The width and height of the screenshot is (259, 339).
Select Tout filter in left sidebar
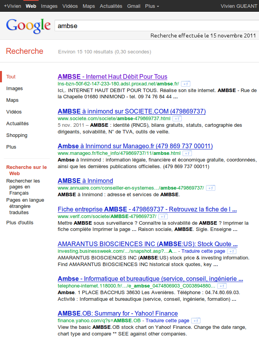click(x=11, y=77)
